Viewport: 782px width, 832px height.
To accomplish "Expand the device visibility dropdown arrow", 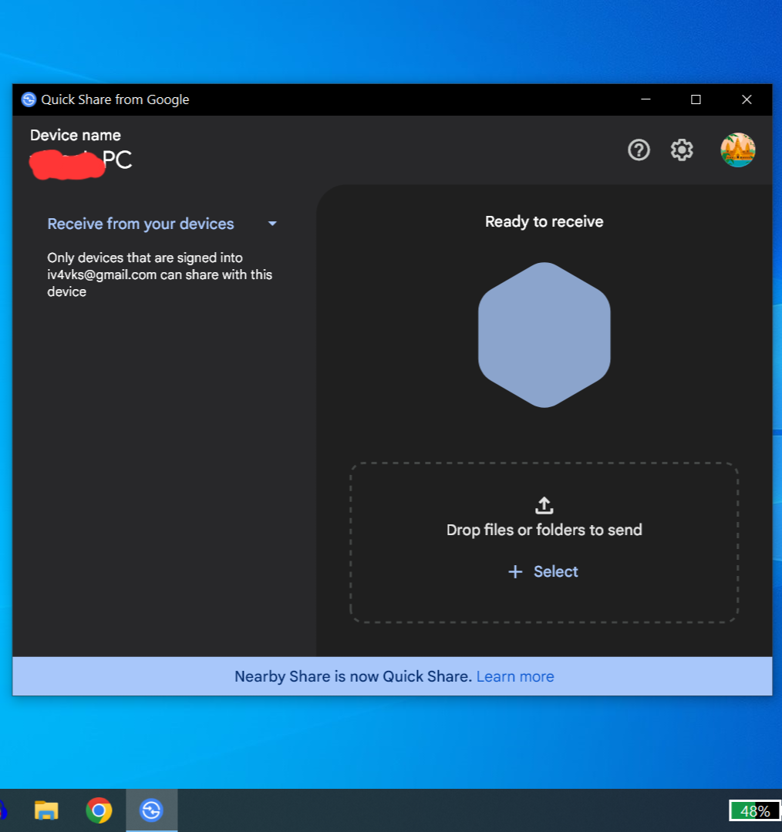I will 272,224.
